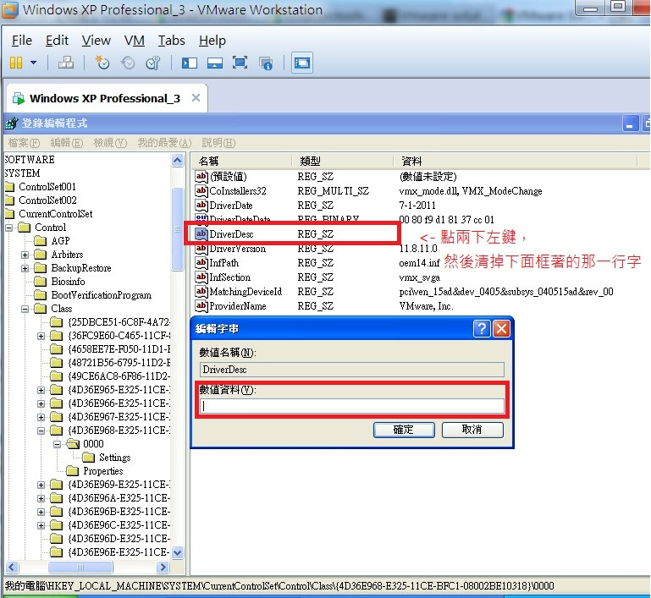Click the help question mark in 編輯字串 dialog

coord(482,329)
